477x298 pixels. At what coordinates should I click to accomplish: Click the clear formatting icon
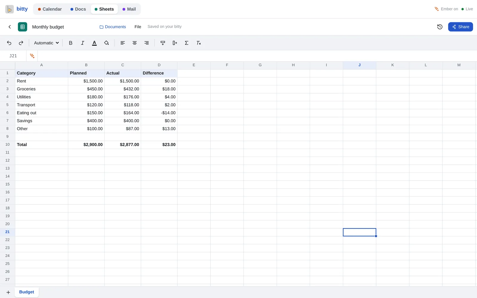[199, 43]
